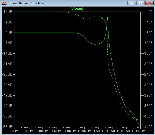Click the 1MHz frequency axis label

98,131
